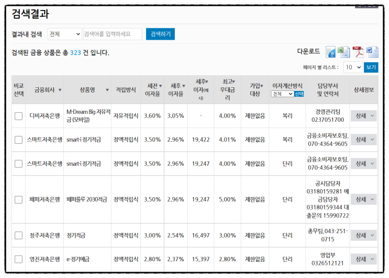Open 이자계산방식 filter dropdown
389x278 pixels.
[282, 94]
